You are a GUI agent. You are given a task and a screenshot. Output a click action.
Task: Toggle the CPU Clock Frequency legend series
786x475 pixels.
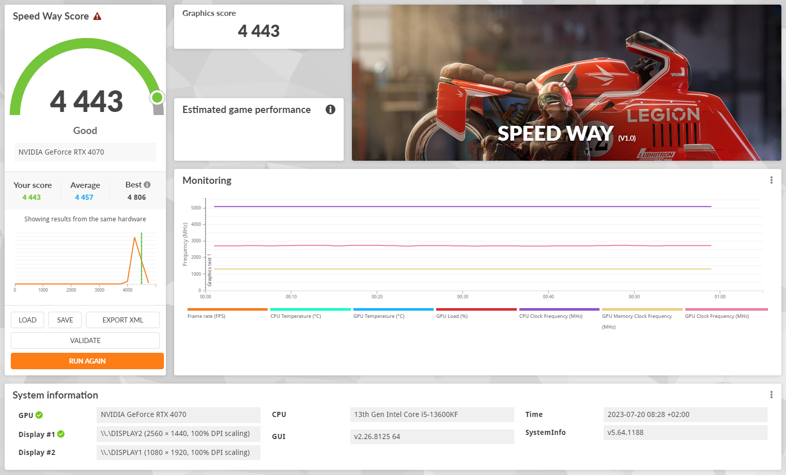[551, 316]
